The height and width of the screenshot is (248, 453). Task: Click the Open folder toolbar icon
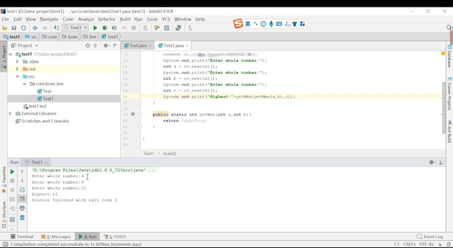[x=5, y=28]
